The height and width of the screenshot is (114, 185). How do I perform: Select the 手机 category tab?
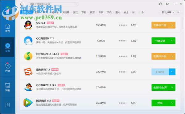[x=109, y=12]
